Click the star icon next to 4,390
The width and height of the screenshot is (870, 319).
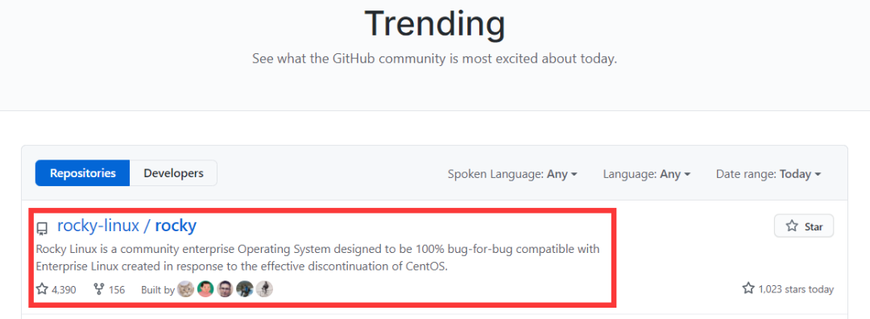tap(42, 289)
